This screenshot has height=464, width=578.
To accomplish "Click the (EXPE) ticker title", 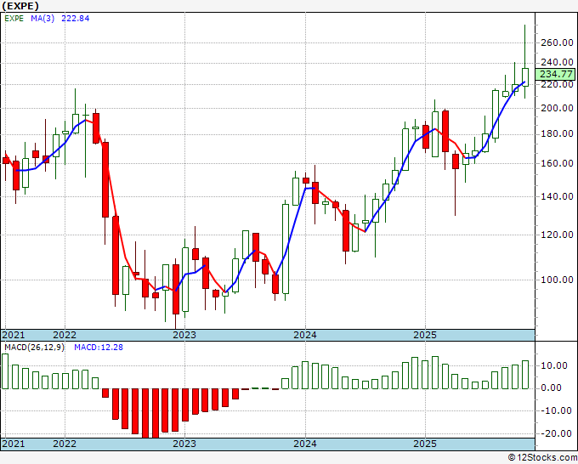I will tap(20, 6).
